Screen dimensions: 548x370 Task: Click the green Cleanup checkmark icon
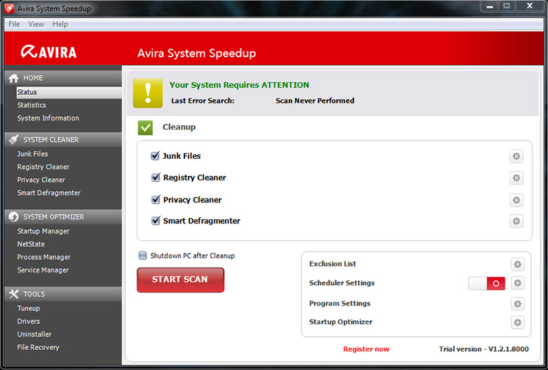tap(145, 128)
